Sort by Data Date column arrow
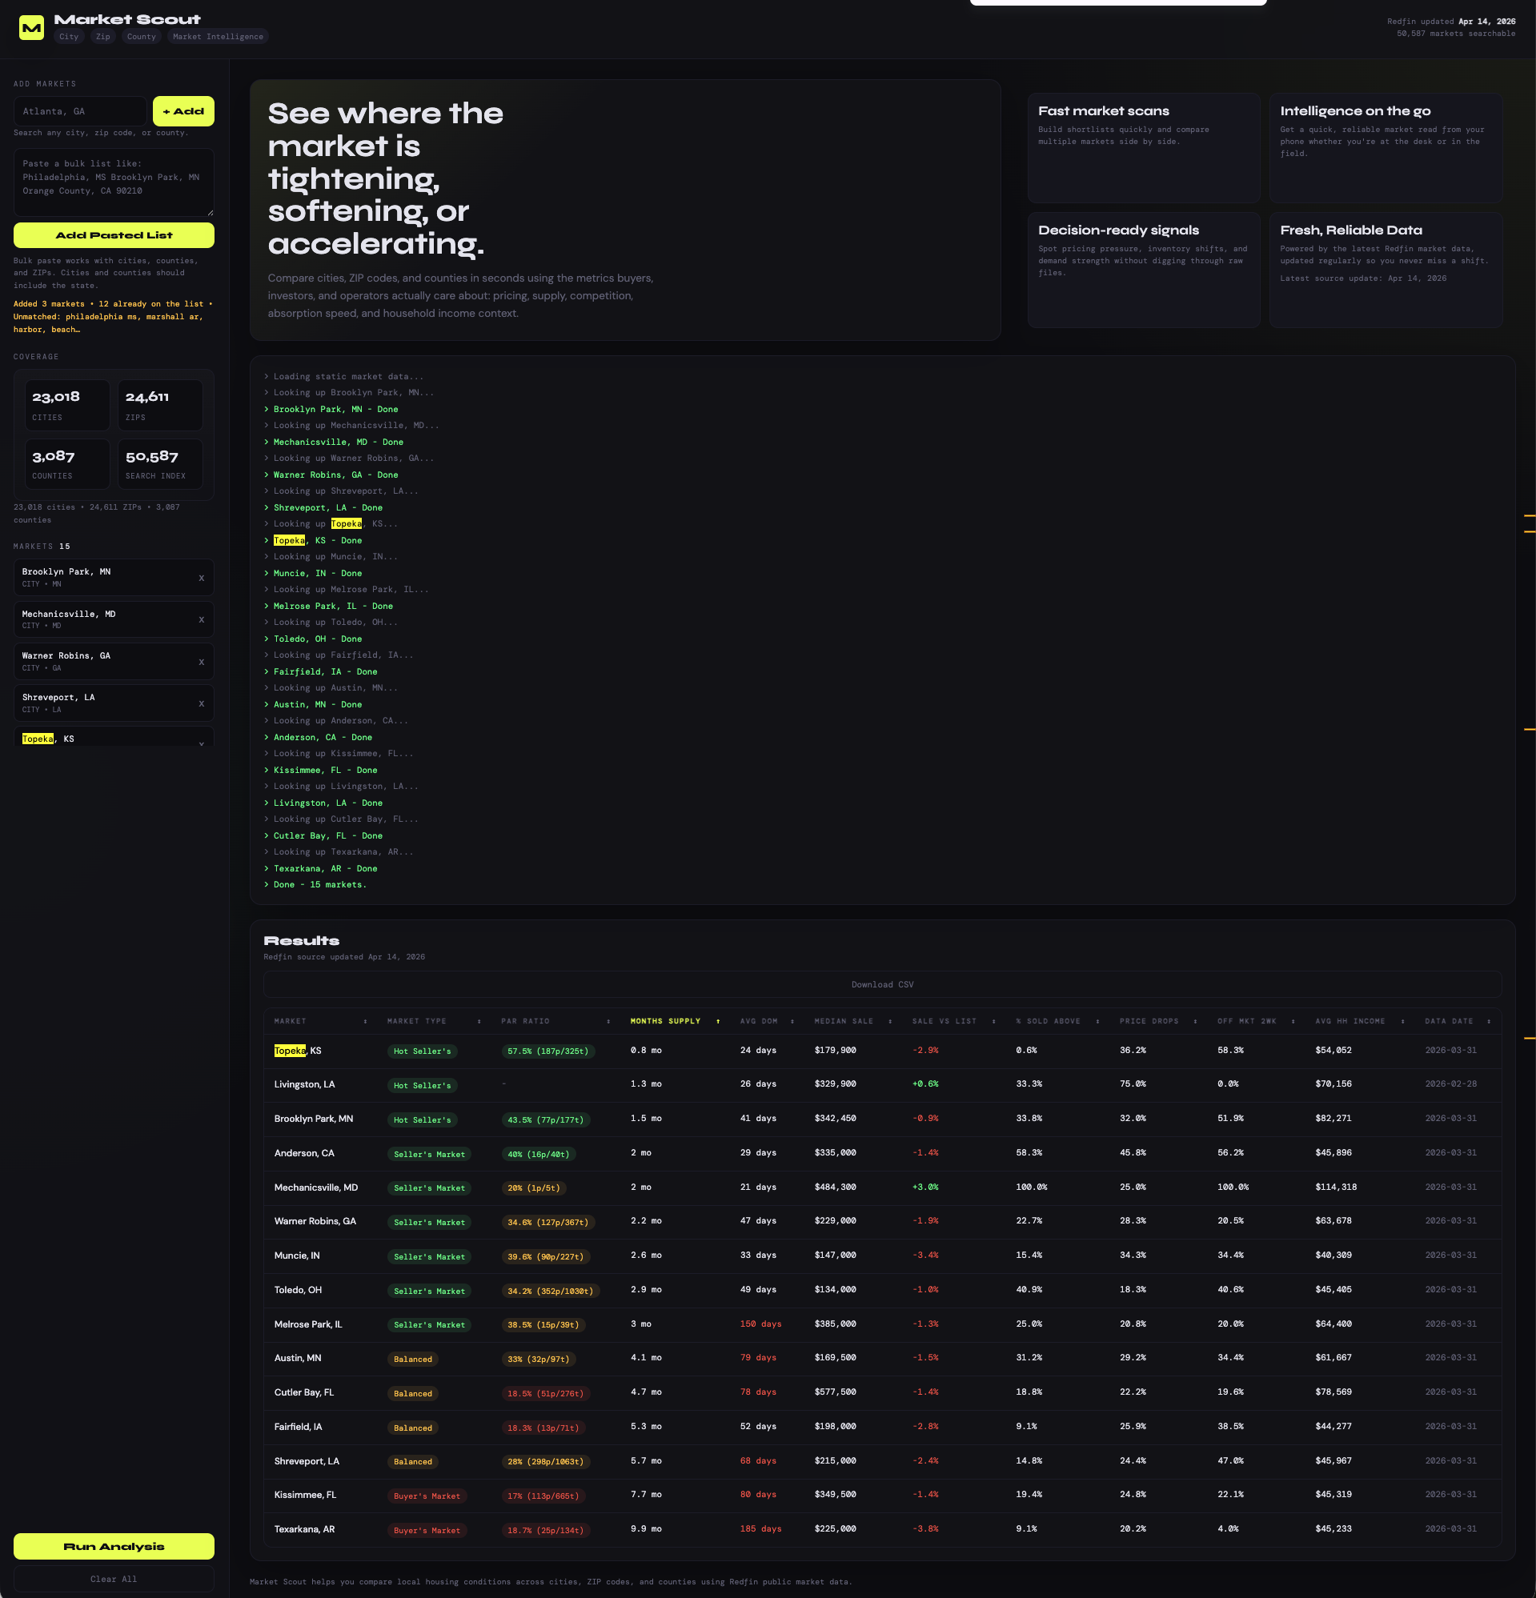Screen dimensions: 1536x1598 click(1489, 1022)
